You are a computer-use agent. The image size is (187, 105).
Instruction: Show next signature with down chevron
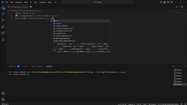(55, 51)
